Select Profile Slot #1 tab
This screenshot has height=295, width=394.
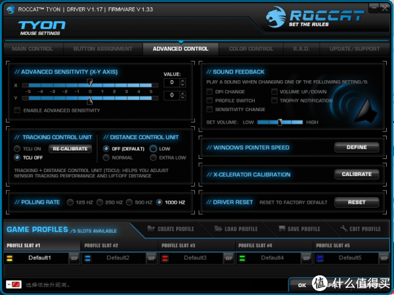click(42, 246)
